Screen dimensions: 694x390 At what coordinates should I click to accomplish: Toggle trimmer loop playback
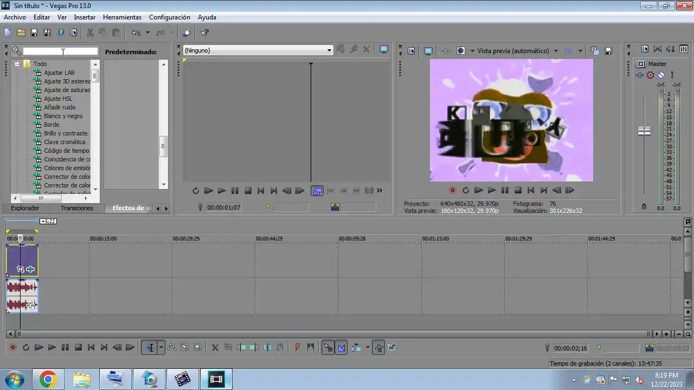coord(196,191)
